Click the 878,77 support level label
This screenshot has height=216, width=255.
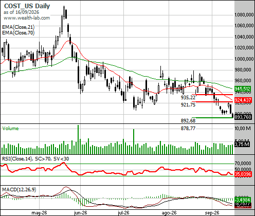click(x=188, y=129)
